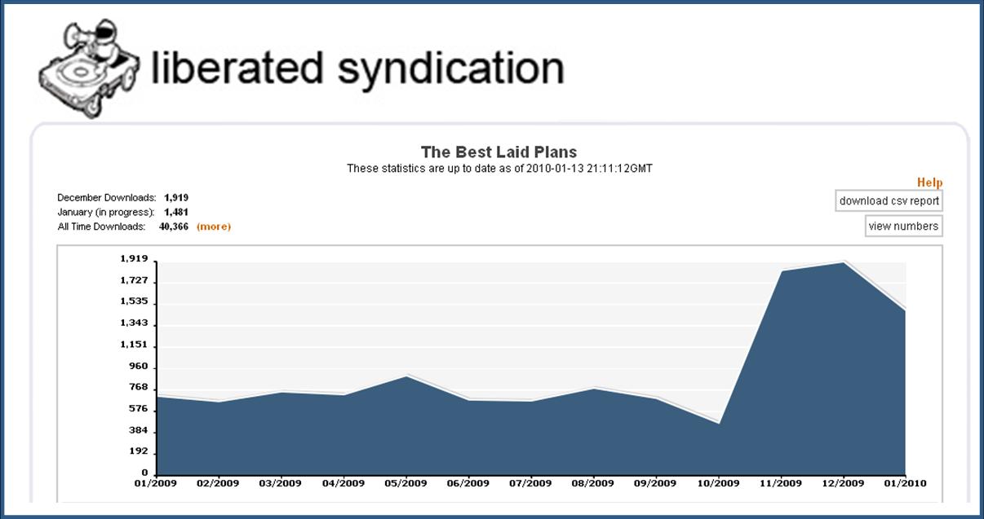Click the 576 y-axis label
The image size is (984, 519).
140,409
